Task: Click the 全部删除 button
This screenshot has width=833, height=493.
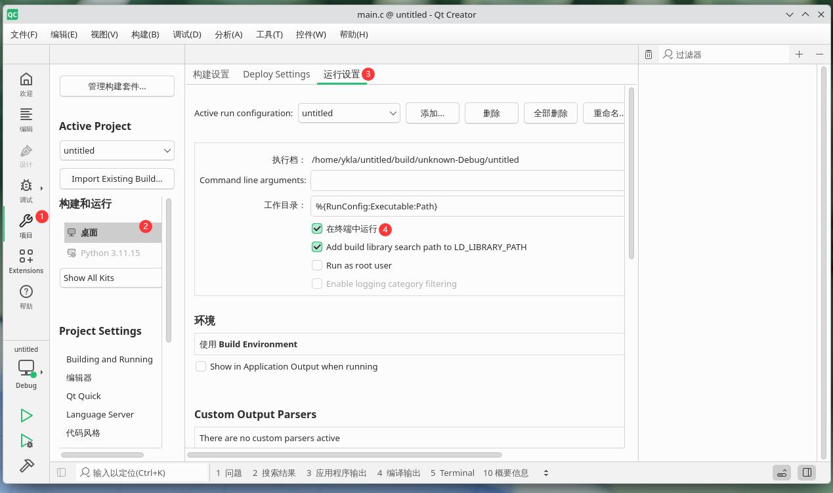Action: [x=551, y=113]
